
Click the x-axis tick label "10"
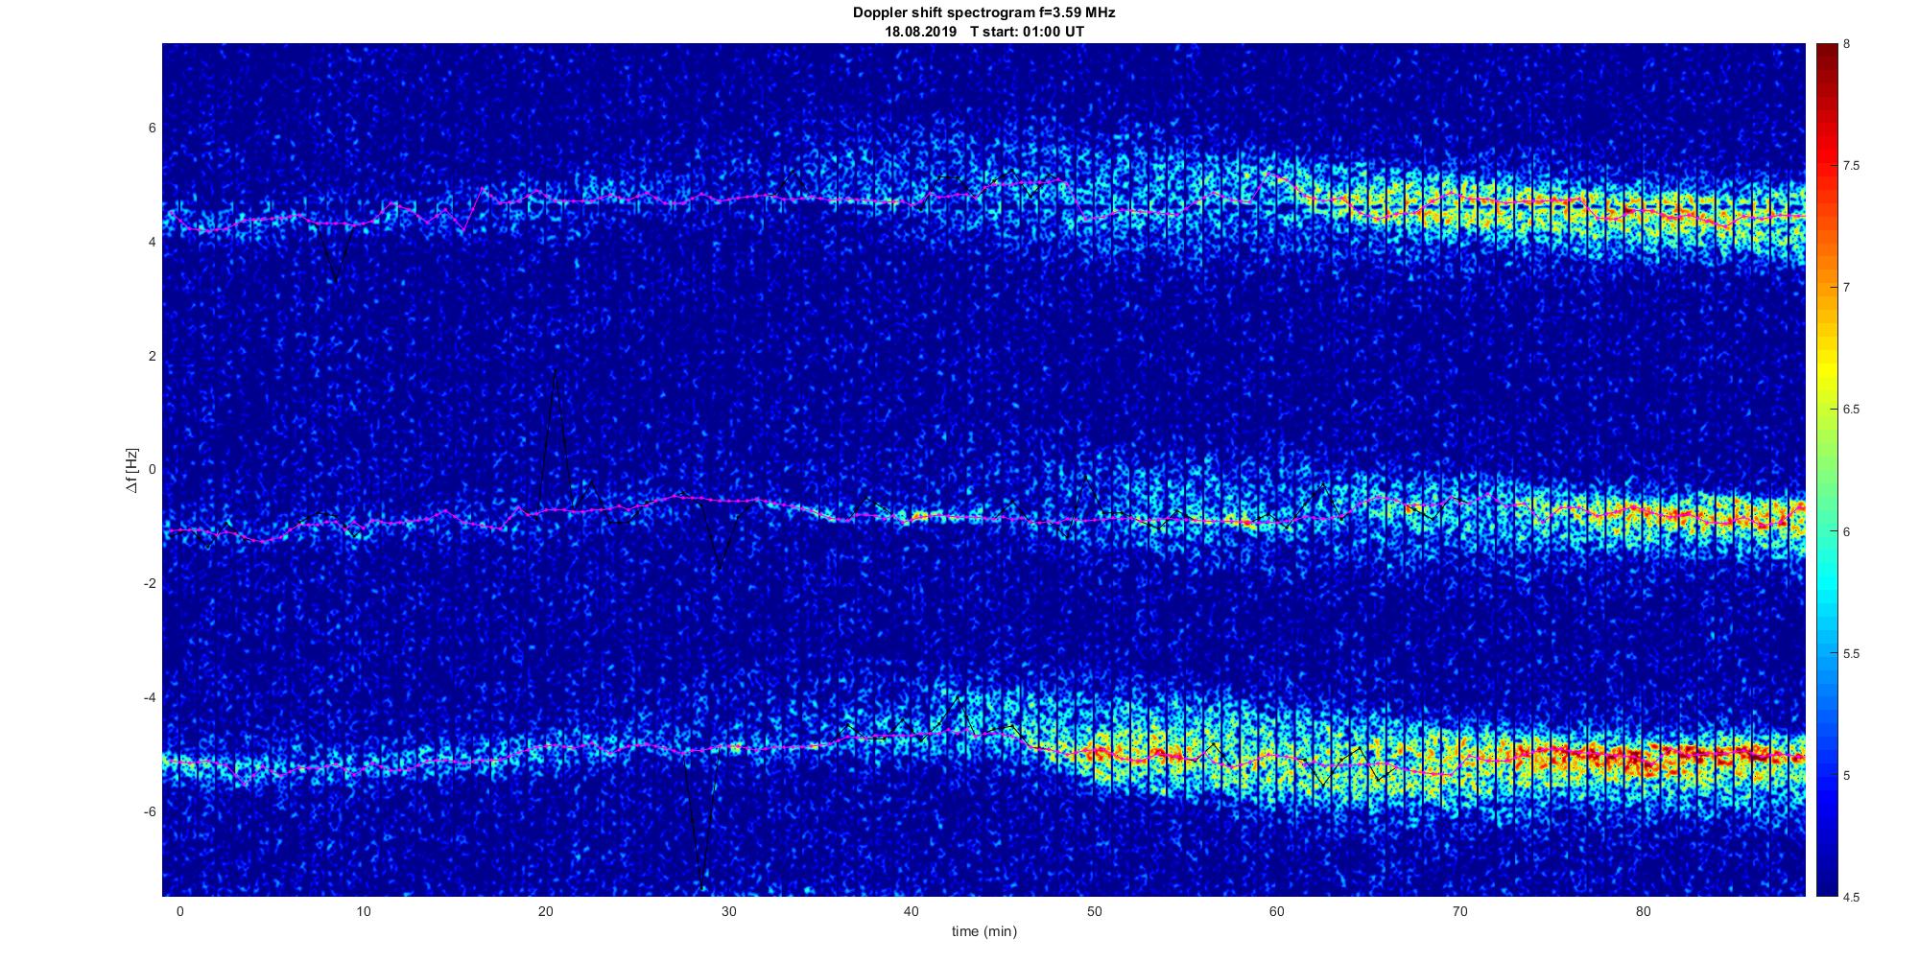[363, 911]
